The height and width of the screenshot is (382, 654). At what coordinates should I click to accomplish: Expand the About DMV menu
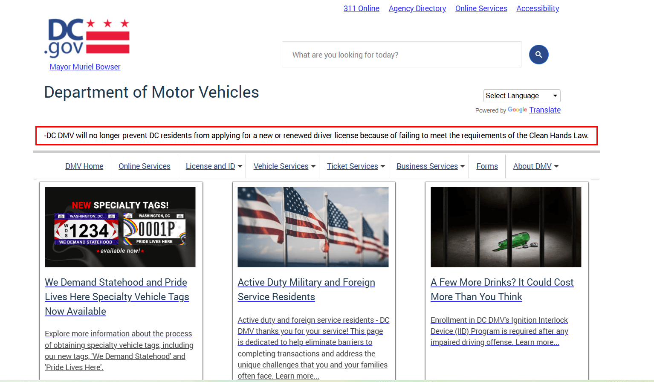pyautogui.click(x=534, y=166)
